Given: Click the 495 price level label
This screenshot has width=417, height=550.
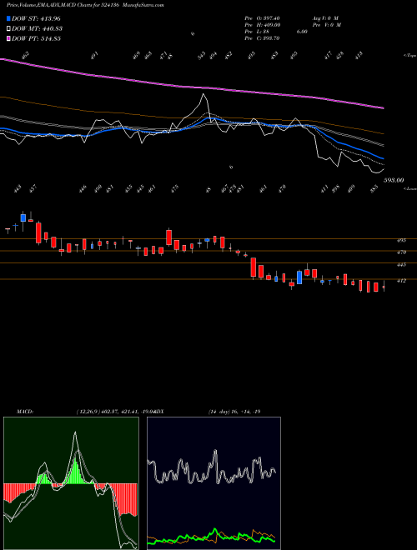Looking at the screenshot, I should [x=401, y=241].
